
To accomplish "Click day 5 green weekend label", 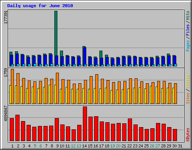I will [35, 146].
